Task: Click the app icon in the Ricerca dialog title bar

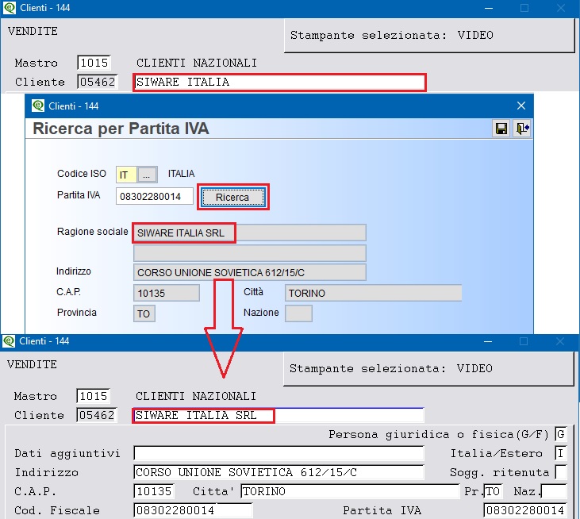Action: click(x=38, y=106)
